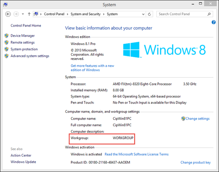The width and height of the screenshot is (219, 172).
Task: Click the Back navigation arrow
Action: point(8,14)
